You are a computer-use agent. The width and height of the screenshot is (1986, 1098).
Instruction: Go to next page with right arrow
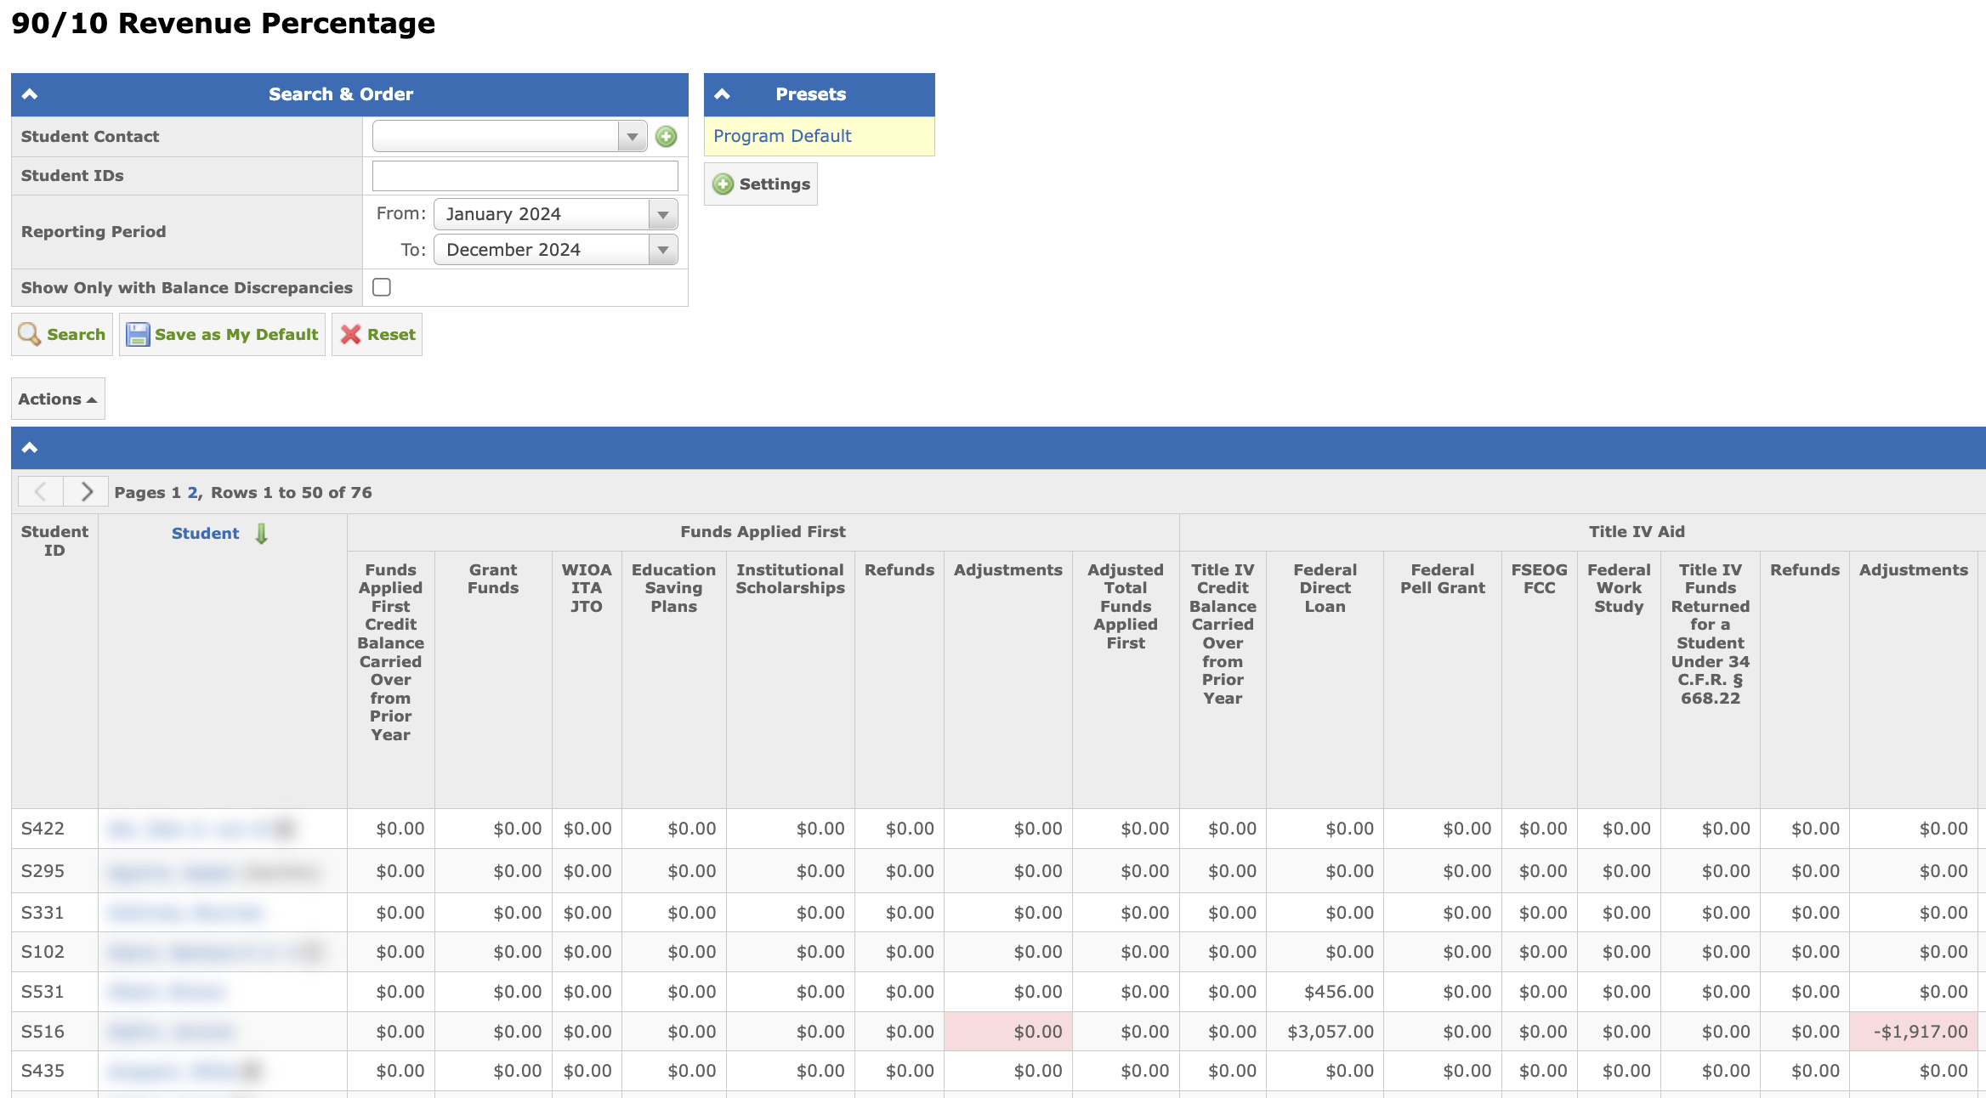coord(86,491)
